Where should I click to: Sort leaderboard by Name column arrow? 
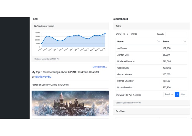click(x=158, y=41)
